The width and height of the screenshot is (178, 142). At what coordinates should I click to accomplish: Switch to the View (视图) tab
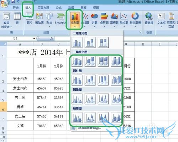96,8
